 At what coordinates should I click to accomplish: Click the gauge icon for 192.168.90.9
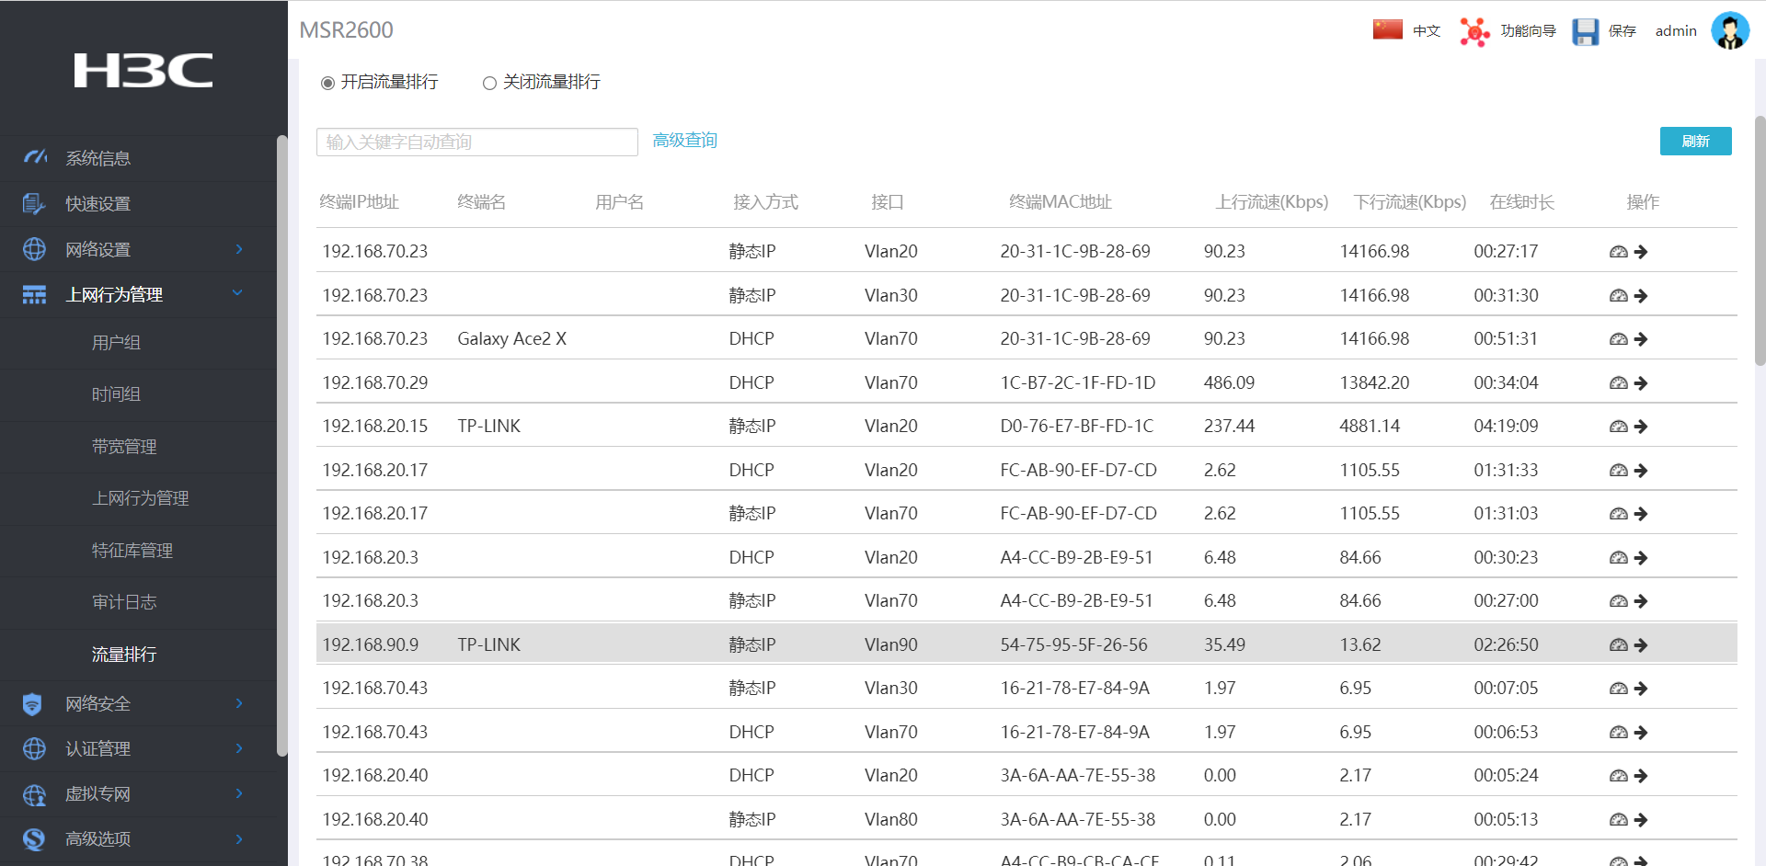[x=1619, y=645]
